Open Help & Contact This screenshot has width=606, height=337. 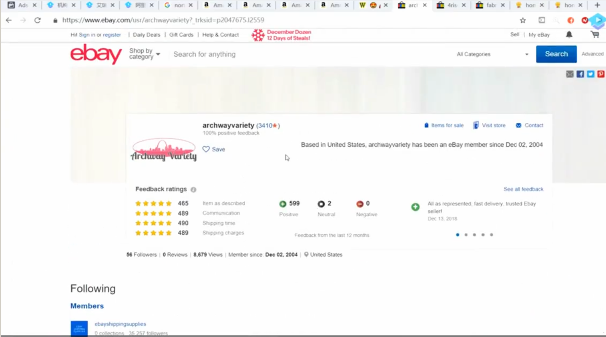click(221, 35)
